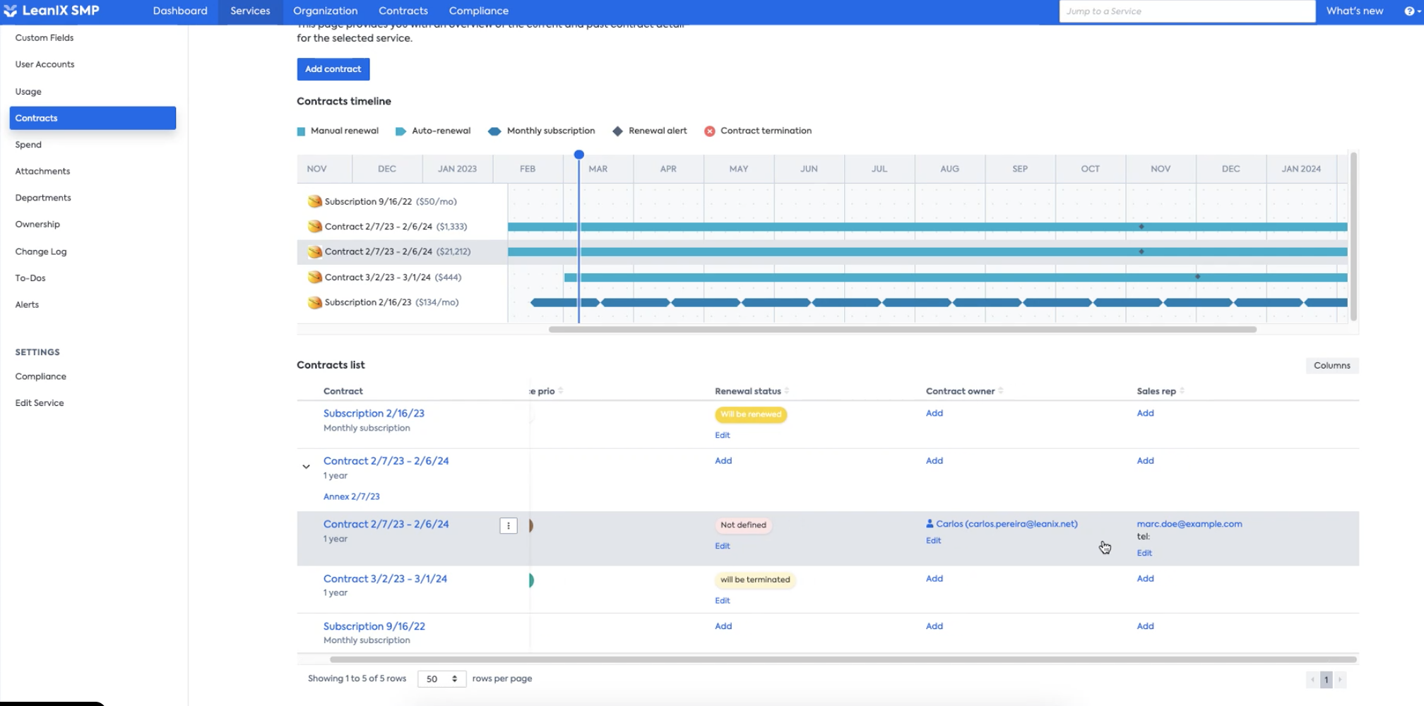Open the Columns selector
The height and width of the screenshot is (706, 1424).
click(x=1331, y=366)
